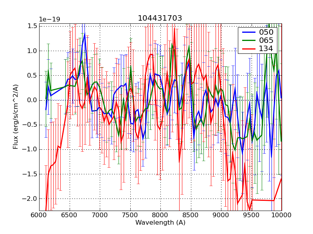Click the 9000 x-axis tick label
This screenshot has height=234, width=313.
(x=221, y=215)
